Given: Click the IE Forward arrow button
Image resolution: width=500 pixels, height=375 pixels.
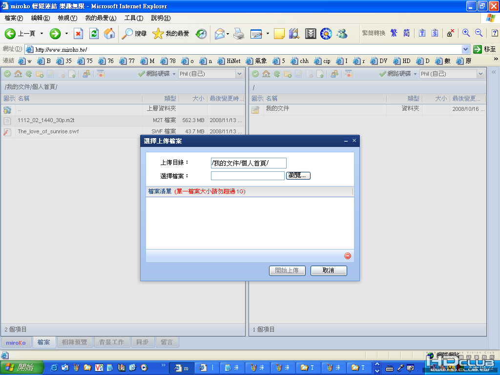Looking at the screenshot, I should tap(55, 34).
